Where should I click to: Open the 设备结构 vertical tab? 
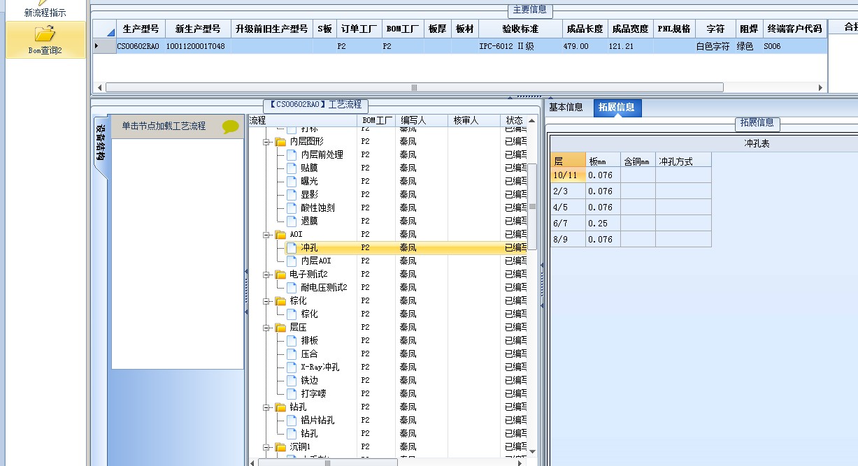(101, 143)
